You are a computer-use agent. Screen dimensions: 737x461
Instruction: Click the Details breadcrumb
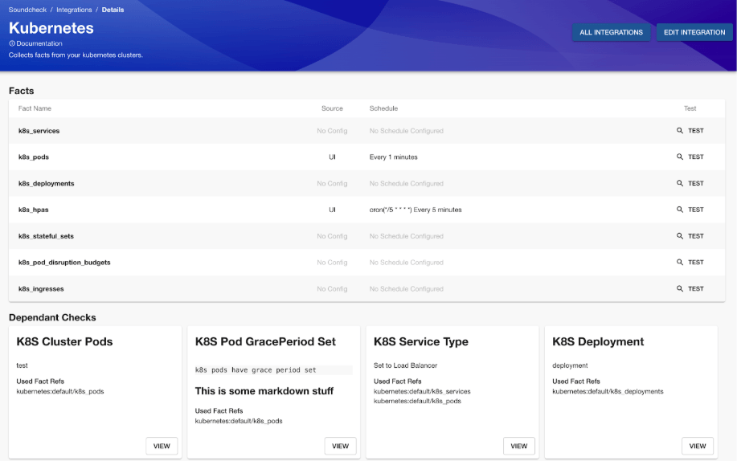pos(113,10)
